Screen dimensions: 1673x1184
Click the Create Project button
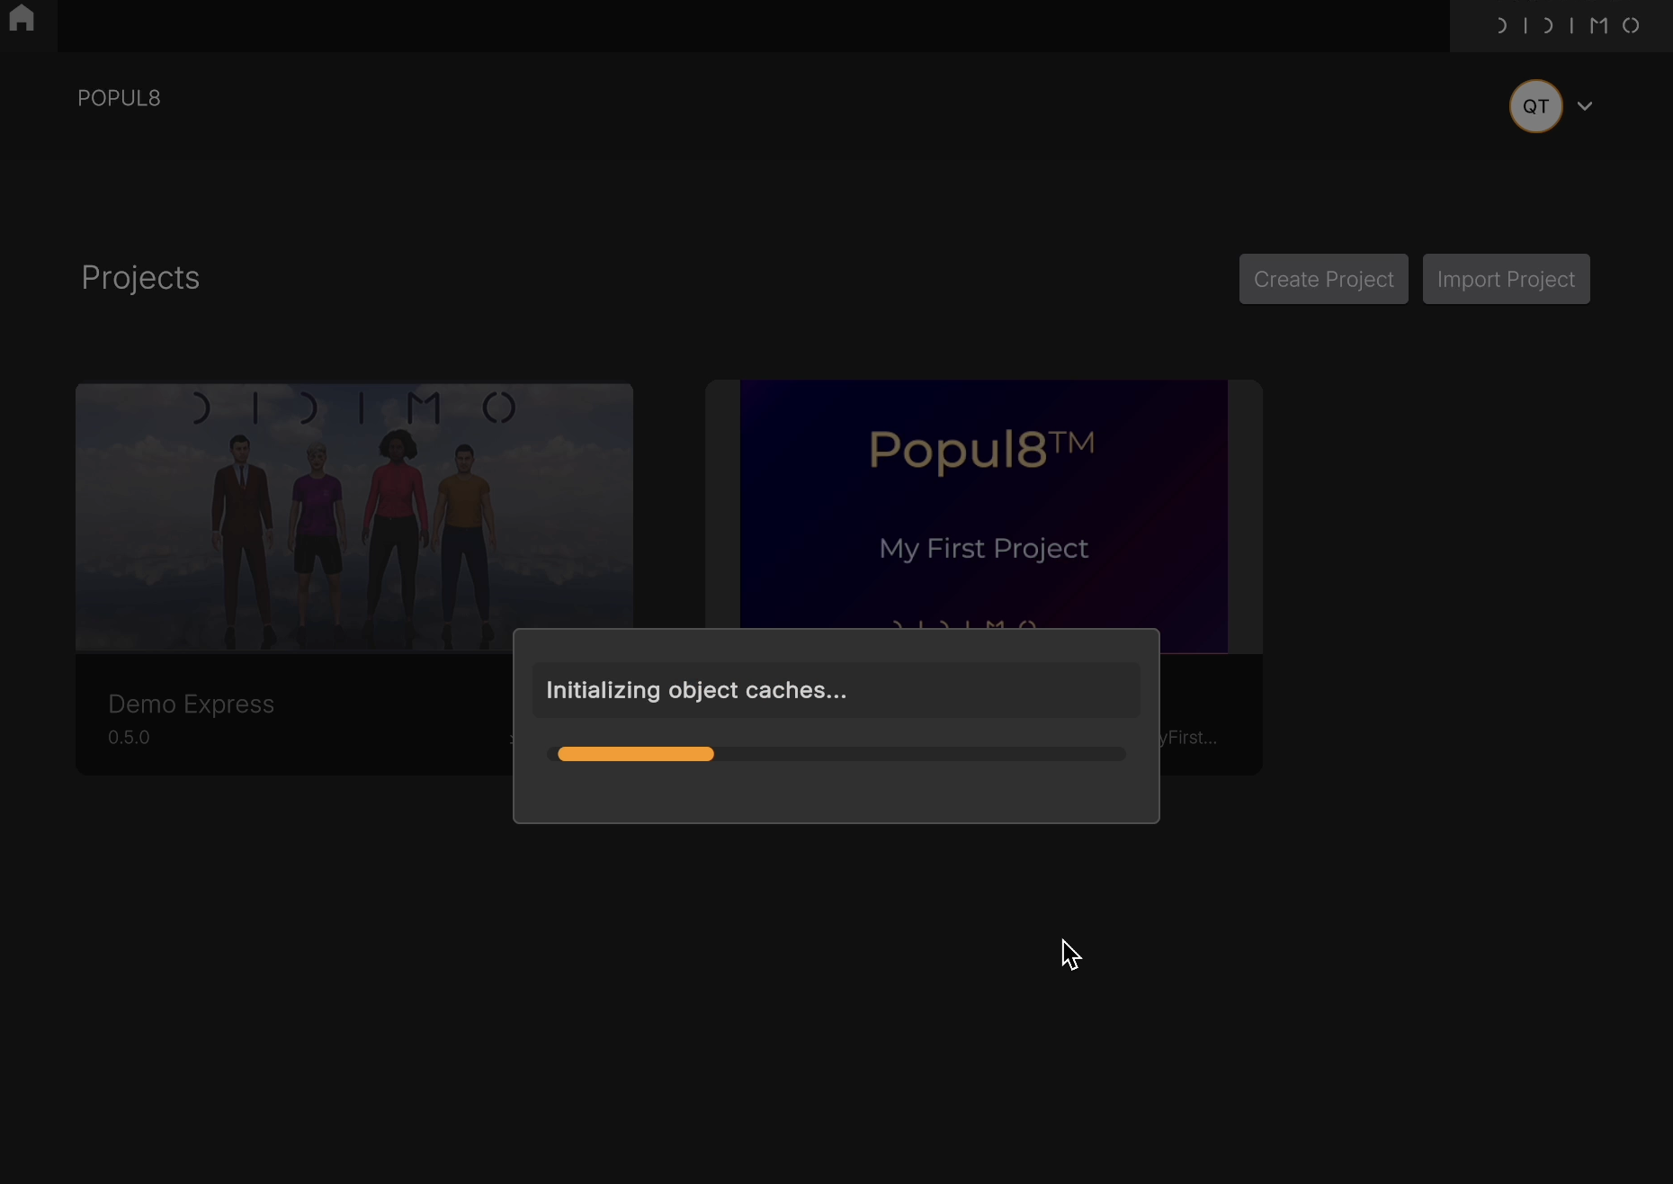coord(1323,279)
